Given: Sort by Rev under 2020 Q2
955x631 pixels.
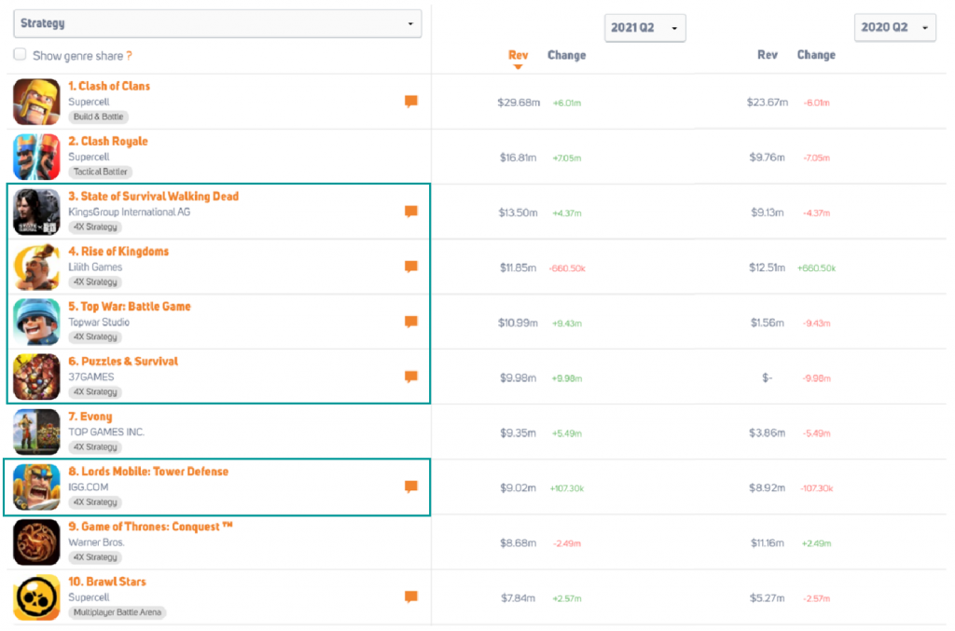Looking at the screenshot, I should click(x=768, y=55).
